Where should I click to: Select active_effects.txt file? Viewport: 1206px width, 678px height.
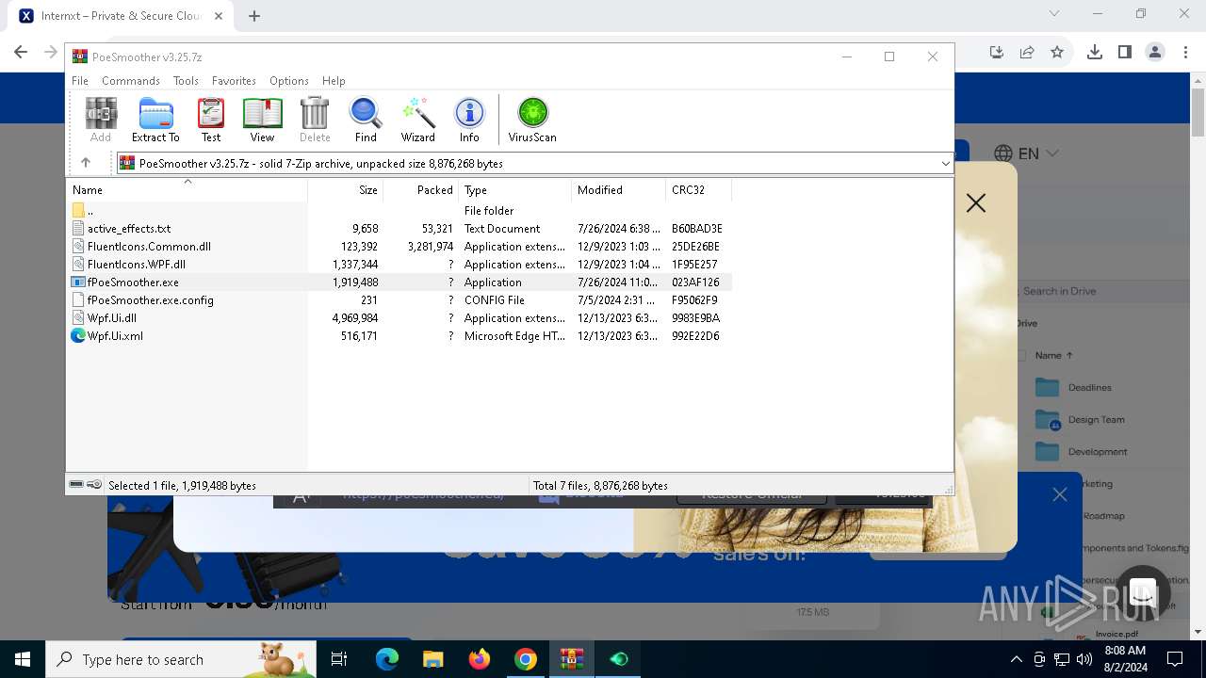pyautogui.click(x=399, y=229)
